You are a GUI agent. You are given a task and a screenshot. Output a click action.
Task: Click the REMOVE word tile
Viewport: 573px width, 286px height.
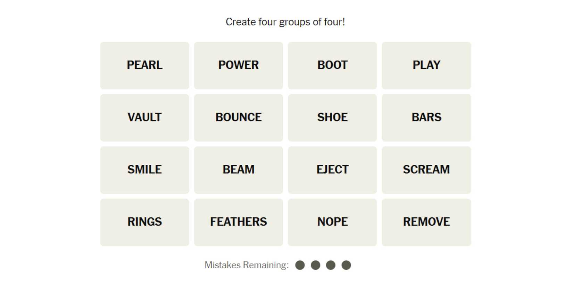[426, 222]
